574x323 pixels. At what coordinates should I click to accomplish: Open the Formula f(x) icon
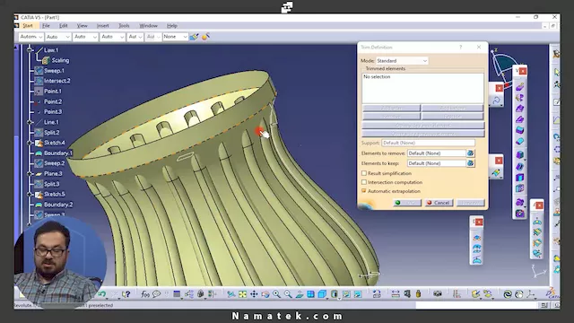point(145,294)
